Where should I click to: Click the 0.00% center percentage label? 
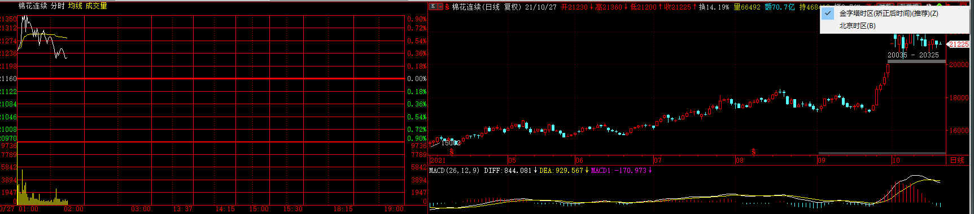click(x=417, y=79)
